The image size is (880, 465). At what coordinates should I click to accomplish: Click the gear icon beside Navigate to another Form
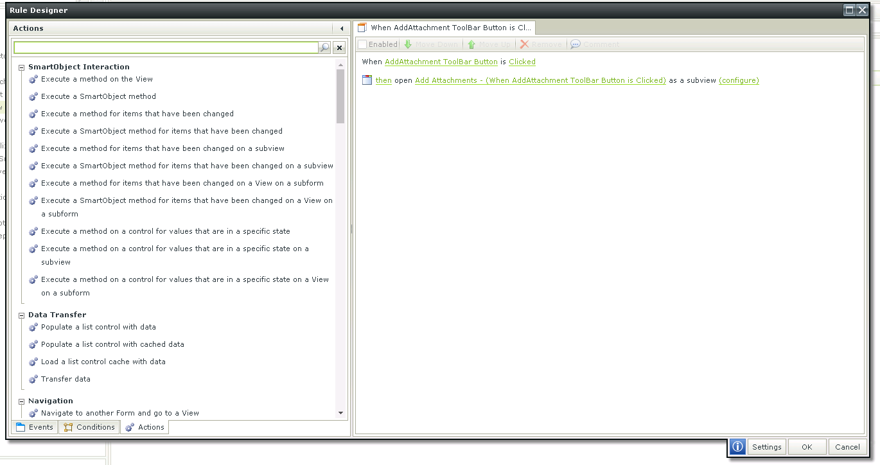pyautogui.click(x=33, y=413)
